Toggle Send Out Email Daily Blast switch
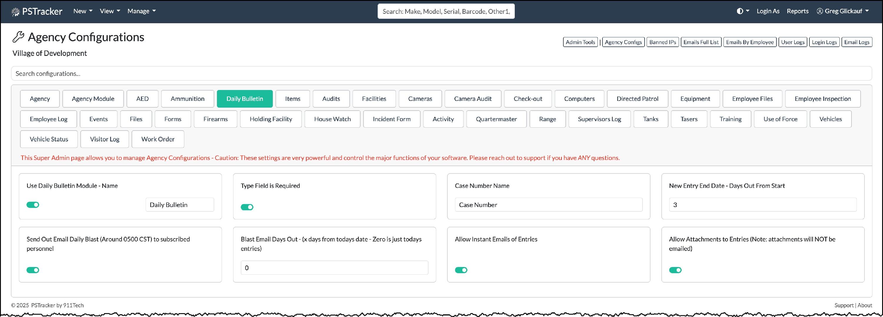Screen dimensions: 883x317 tap(33, 270)
